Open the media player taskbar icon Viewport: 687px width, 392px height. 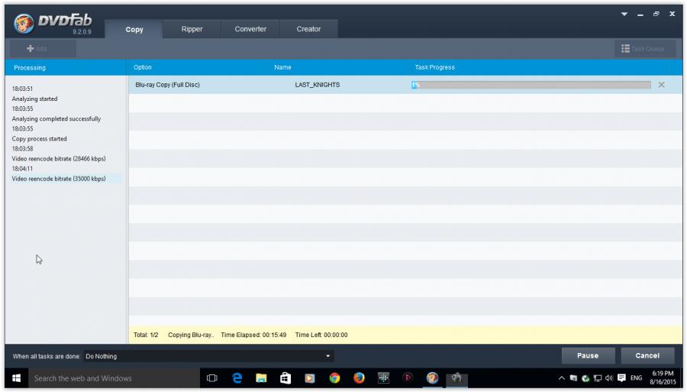(310, 378)
